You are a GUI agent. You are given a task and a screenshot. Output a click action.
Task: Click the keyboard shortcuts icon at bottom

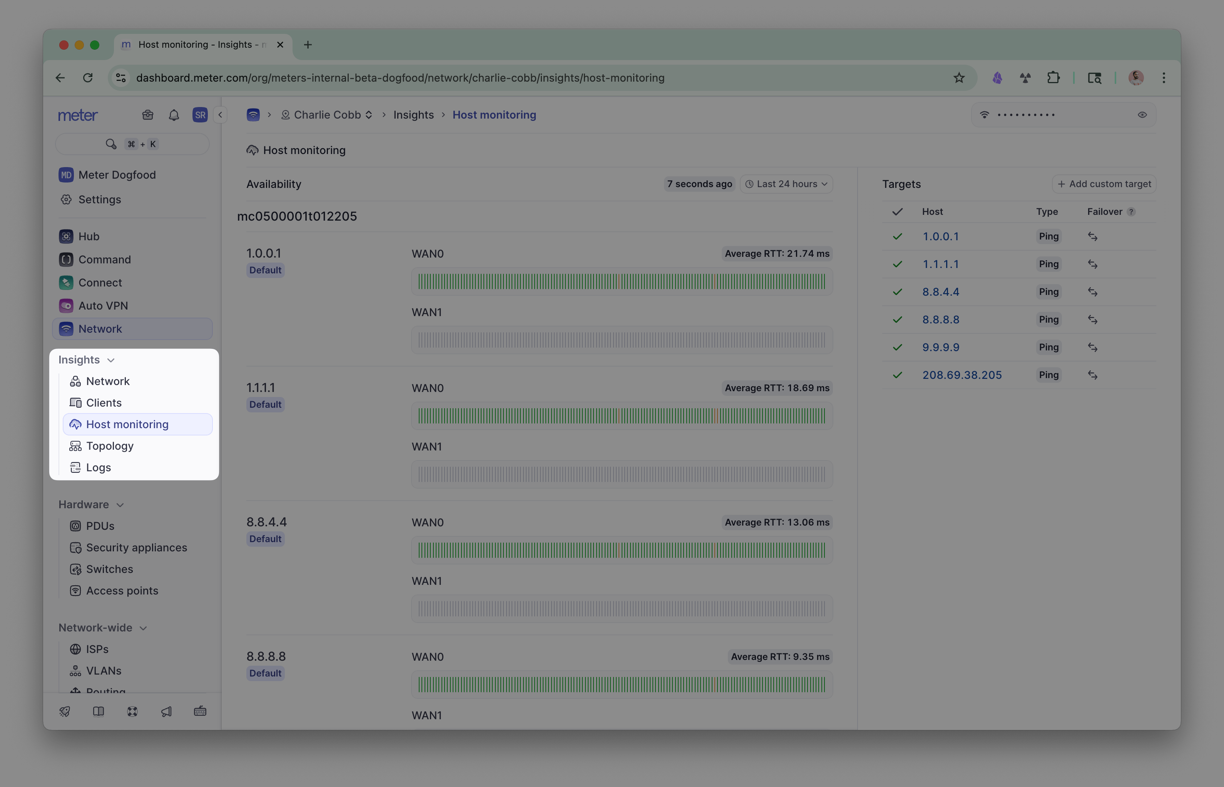[200, 712]
